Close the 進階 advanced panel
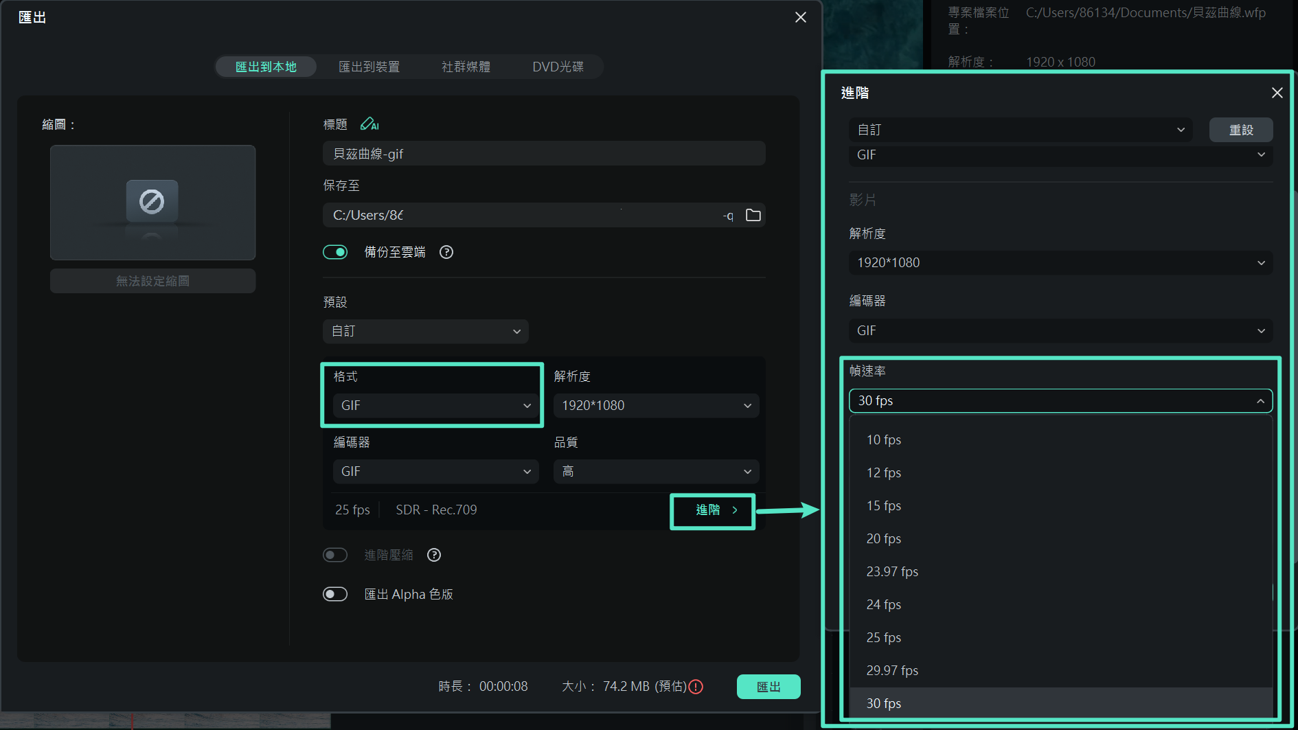This screenshot has height=730, width=1298. (x=1277, y=93)
